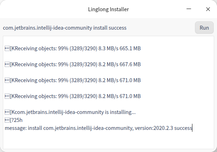Close the Linglong Installer window
217x152 pixels.
coord(208,9)
